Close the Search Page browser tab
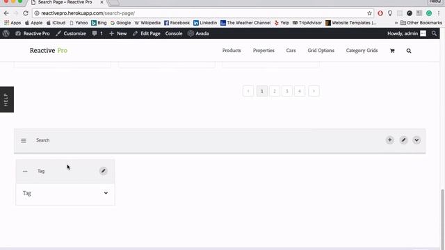 102,2
